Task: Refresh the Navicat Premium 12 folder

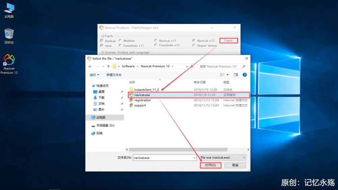Action: pos(192,66)
